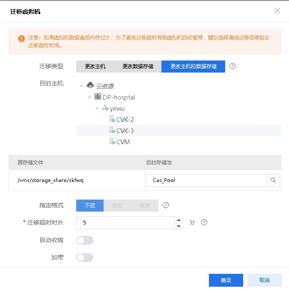The height and width of the screenshot is (291, 289).
Task: Click help icon beside format options
Action: (x=166, y=205)
